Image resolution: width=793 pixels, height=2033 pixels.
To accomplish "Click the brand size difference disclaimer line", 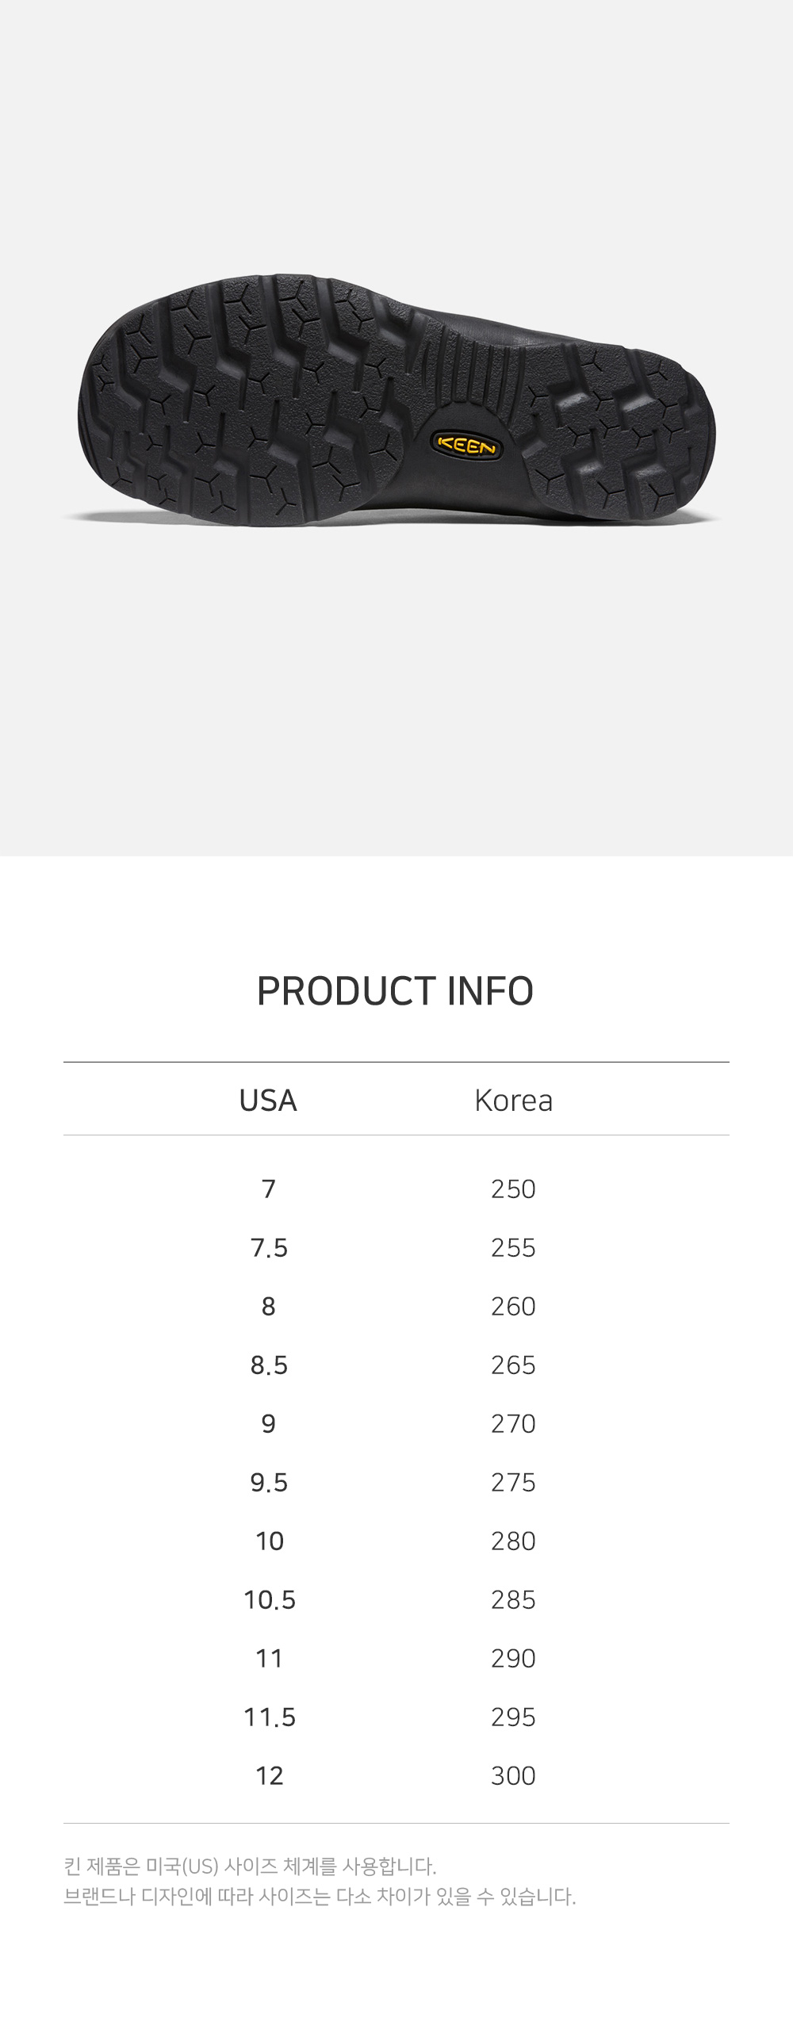I will (x=320, y=1896).
